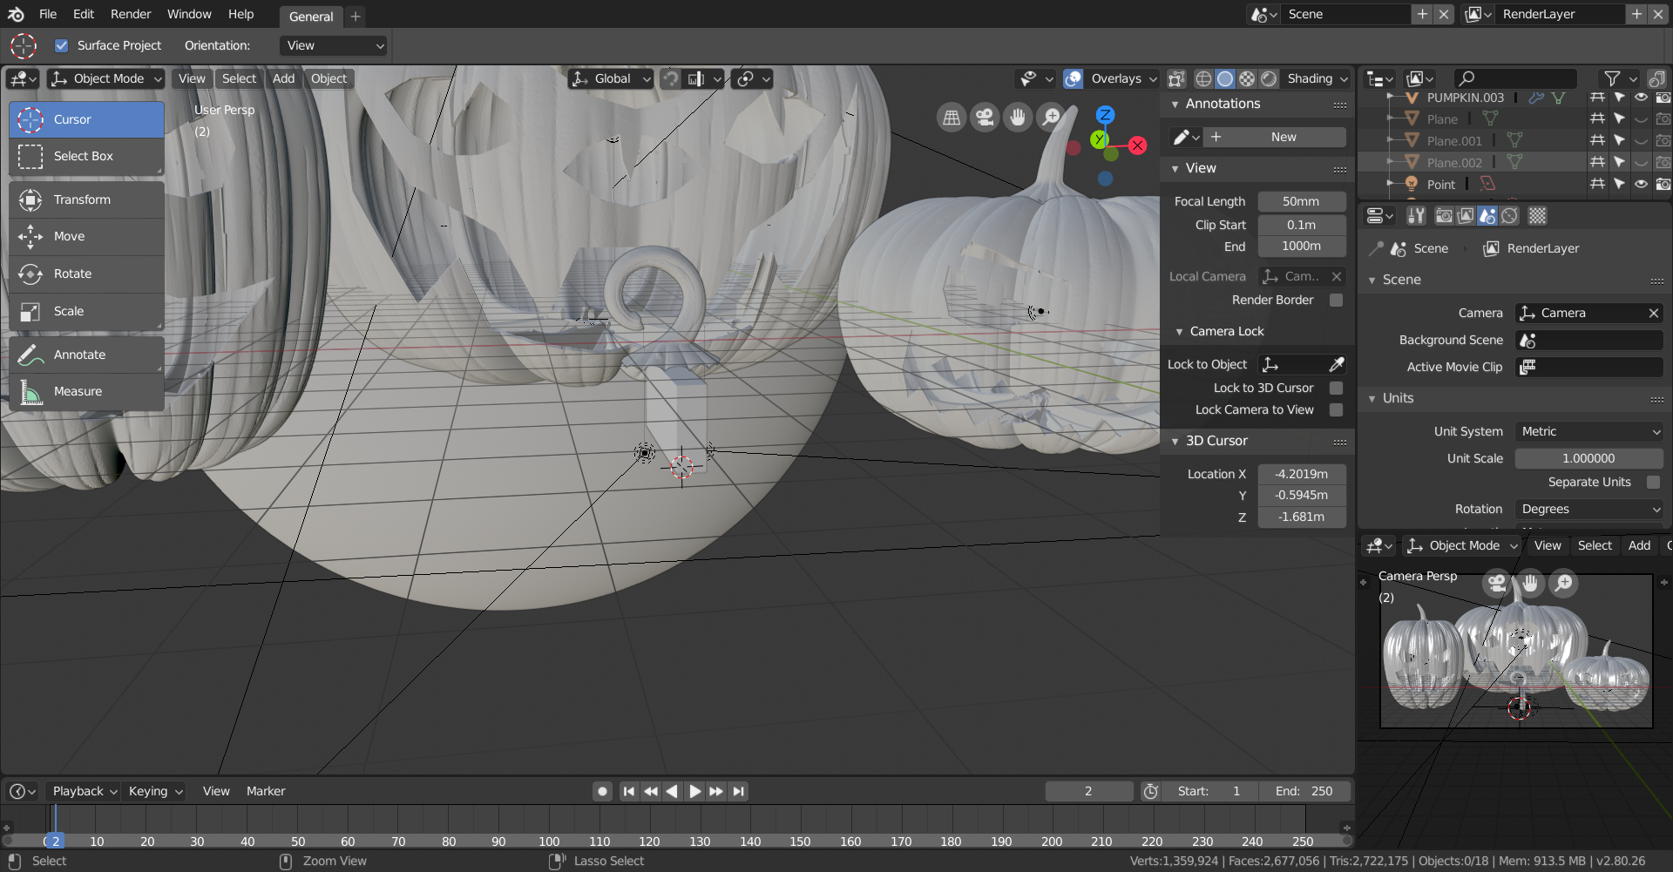The image size is (1673, 872).
Task: Activate the Rotate tool
Action: [86, 274]
